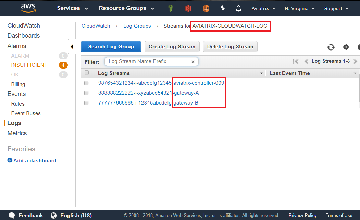Click the AWS home logo

pos(28,8)
